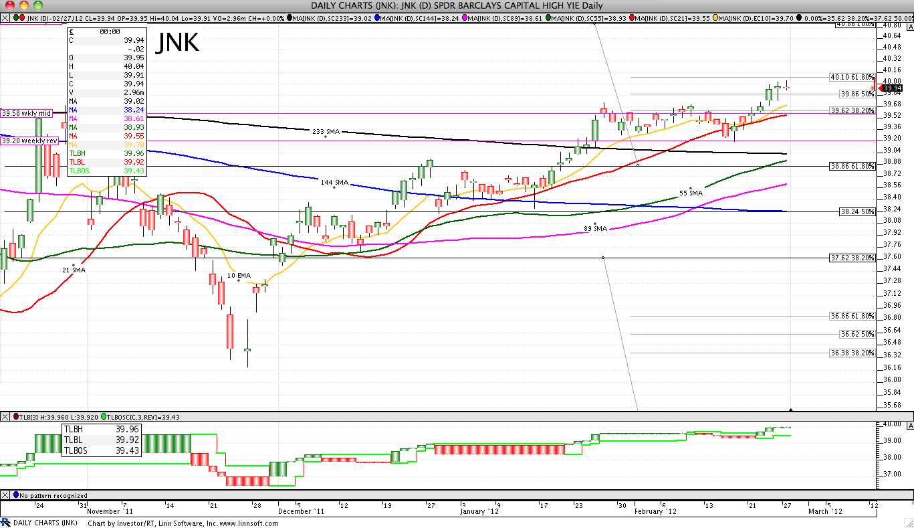Click the blue 'MA 38.24' row in data box
This screenshot has width=914, height=528.
pos(106,110)
